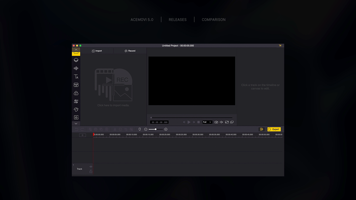
Task: Click the Redo arrow in timeline toolbar
Action: tap(82, 129)
